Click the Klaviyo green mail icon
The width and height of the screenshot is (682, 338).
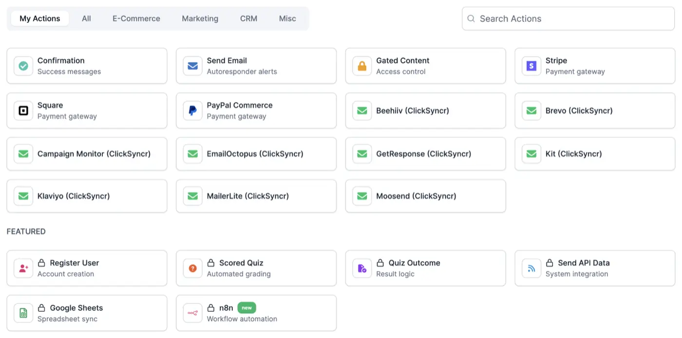[x=23, y=196]
